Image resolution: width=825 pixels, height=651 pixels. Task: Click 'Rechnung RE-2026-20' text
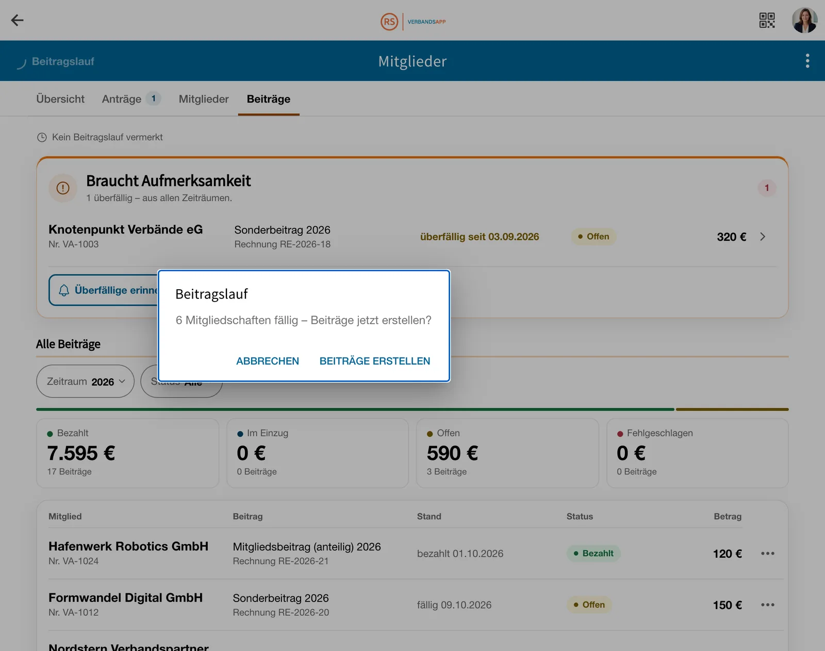(281, 613)
